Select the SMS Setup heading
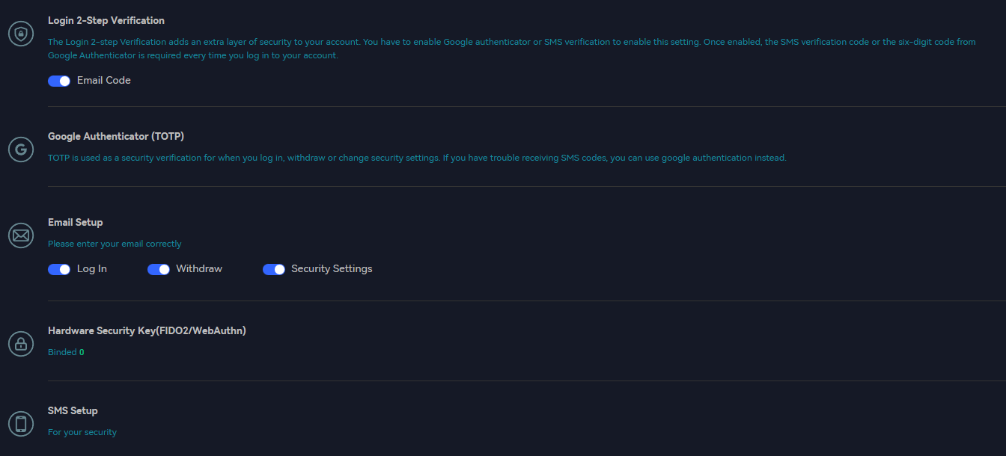The image size is (1006, 456). (x=73, y=410)
